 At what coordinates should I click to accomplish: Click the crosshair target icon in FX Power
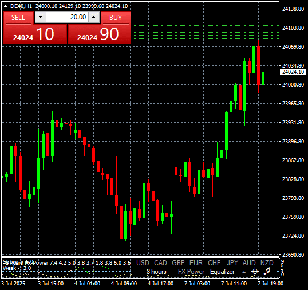pyautogui.click(x=255, y=272)
